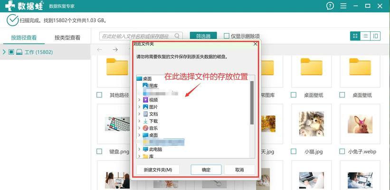Viewport: 390px width, 190px height.
Task: Switch to detail pane view
Action: click(375, 36)
